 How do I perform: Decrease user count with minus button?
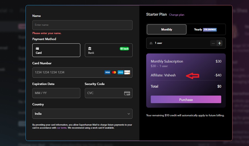point(213,43)
